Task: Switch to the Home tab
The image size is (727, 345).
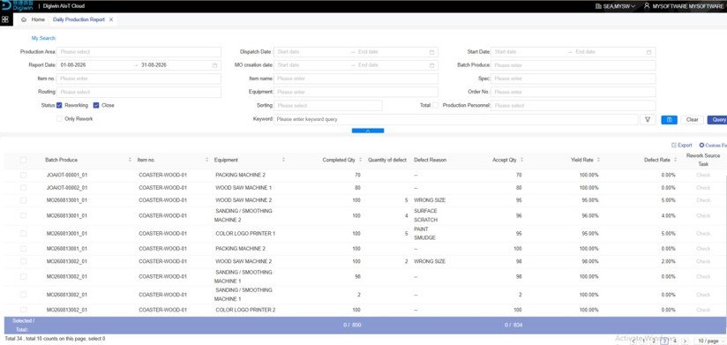Action: tap(34, 19)
